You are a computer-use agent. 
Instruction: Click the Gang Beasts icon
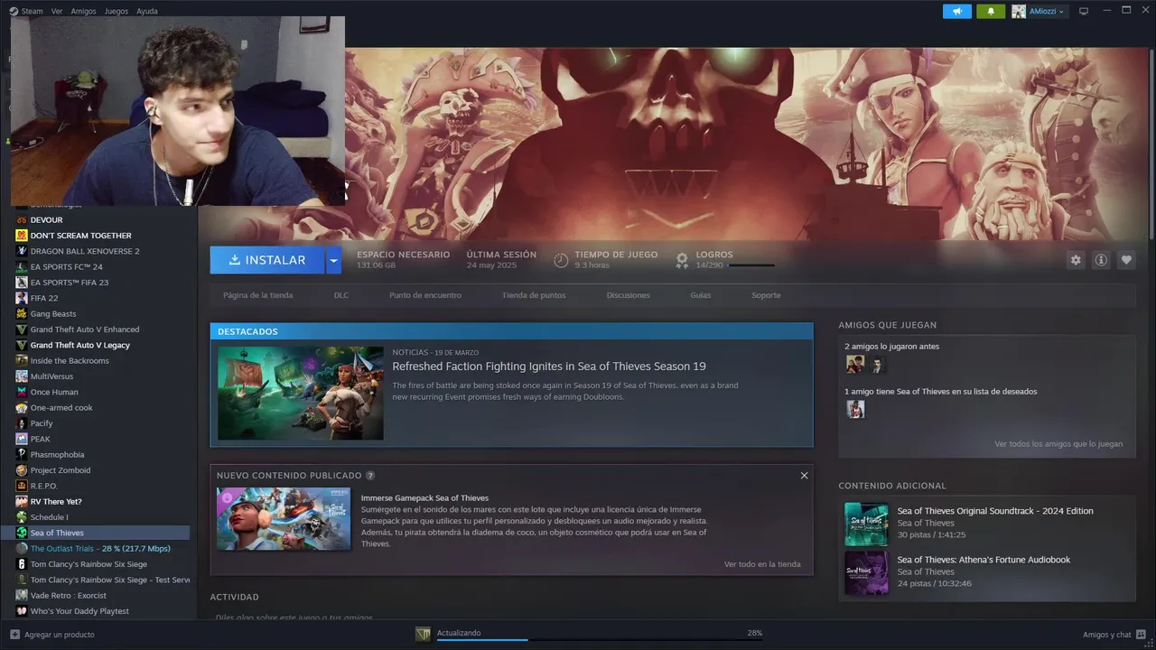pos(22,313)
